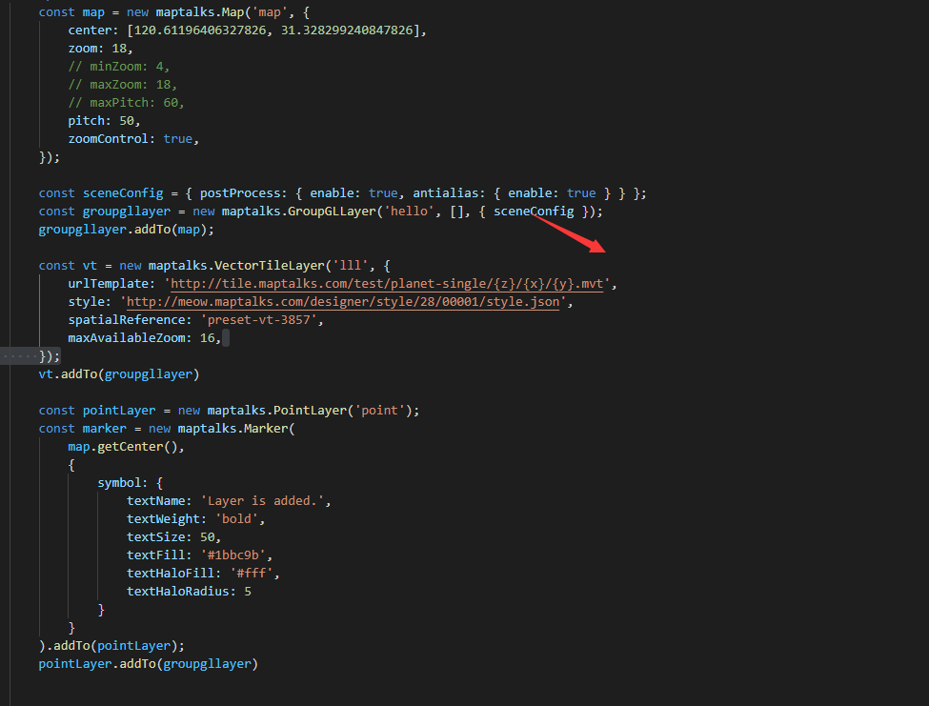Click the 'lll' layer id string

point(350,265)
